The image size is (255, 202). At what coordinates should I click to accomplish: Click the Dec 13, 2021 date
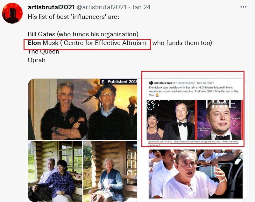[205, 83]
